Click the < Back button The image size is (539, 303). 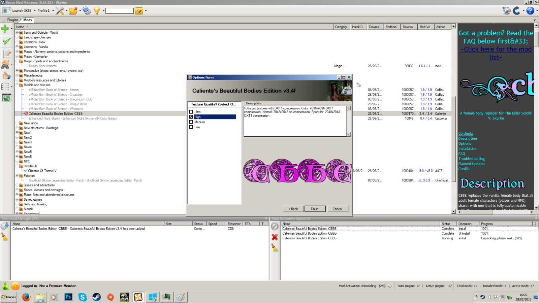pos(293,209)
